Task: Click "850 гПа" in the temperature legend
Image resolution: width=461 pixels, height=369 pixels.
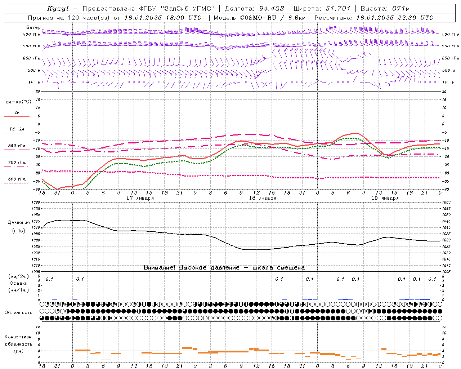Action: [17, 146]
